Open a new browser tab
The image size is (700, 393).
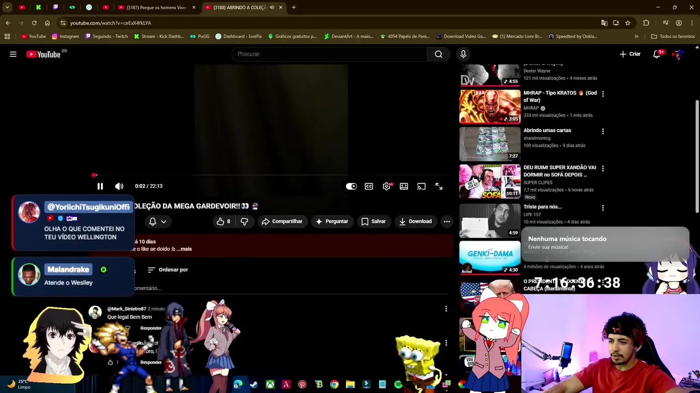[294, 8]
